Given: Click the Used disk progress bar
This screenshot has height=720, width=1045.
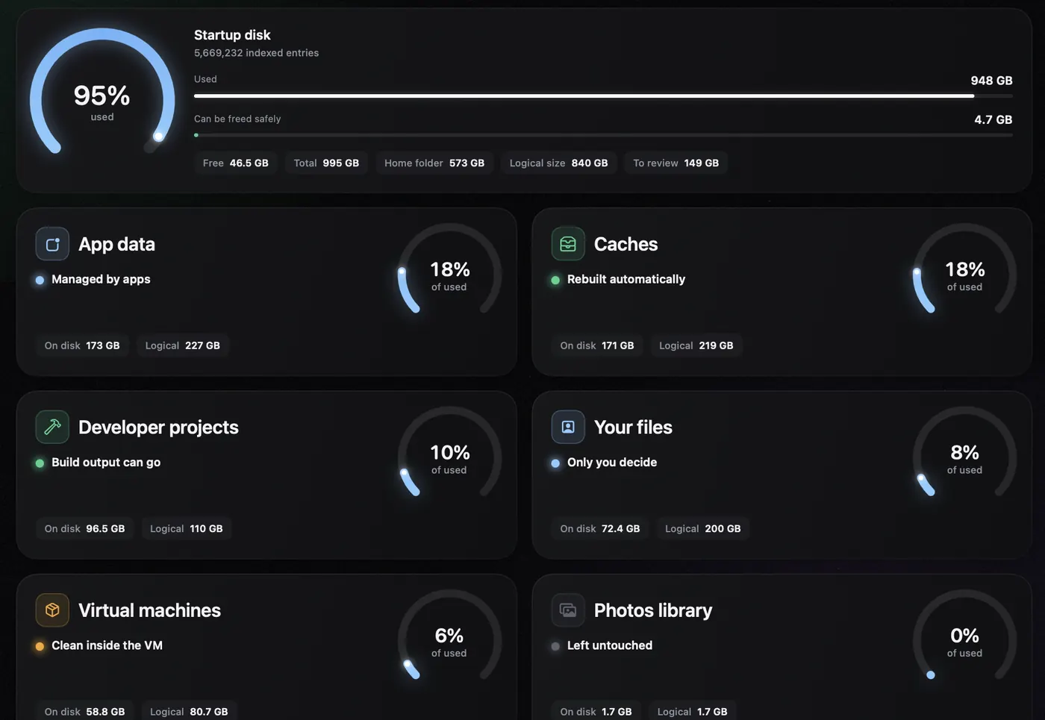Looking at the screenshot, I should point(603,96).
